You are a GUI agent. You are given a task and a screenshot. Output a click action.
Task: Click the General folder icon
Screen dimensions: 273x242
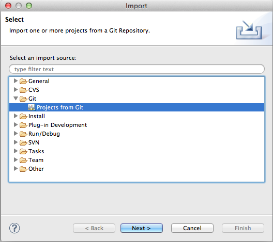23,81
